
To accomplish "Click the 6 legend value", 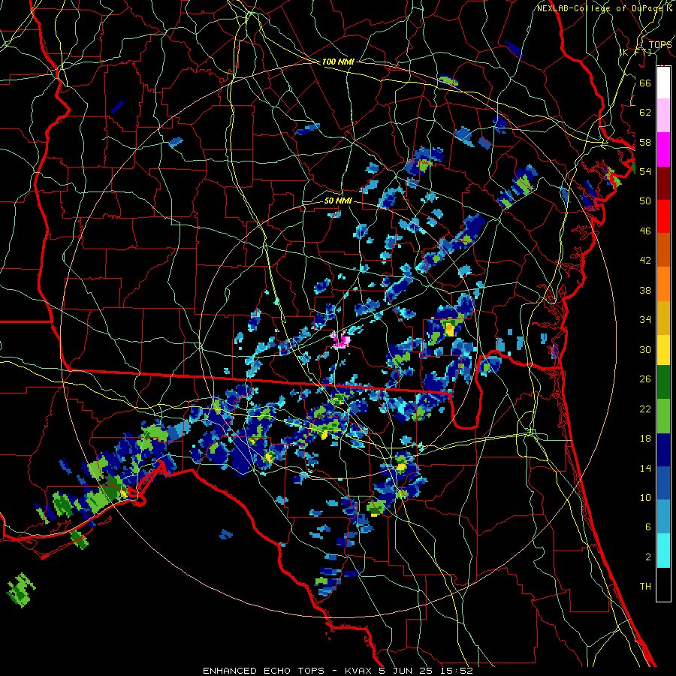I will pos(648,527).
